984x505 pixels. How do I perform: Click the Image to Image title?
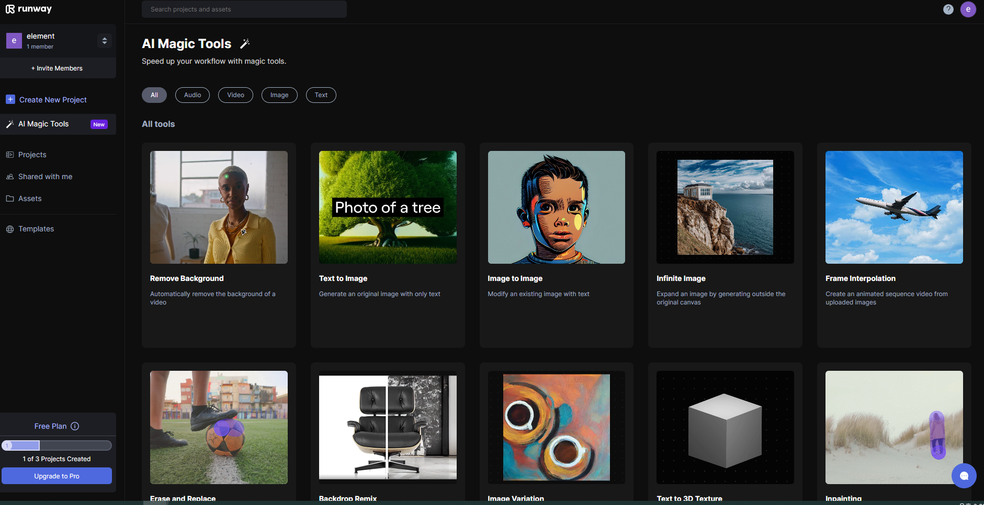515,278
